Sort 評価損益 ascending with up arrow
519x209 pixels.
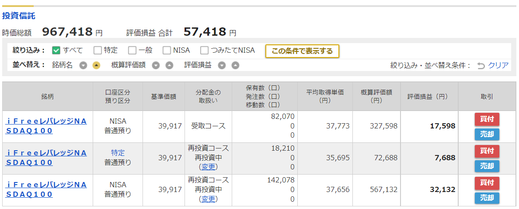click(235, 66)
